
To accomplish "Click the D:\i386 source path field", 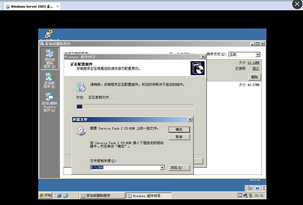I will click(125, 168).
